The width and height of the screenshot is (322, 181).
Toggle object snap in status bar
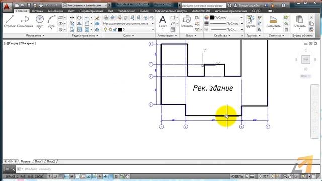click(x=77, y=176)
